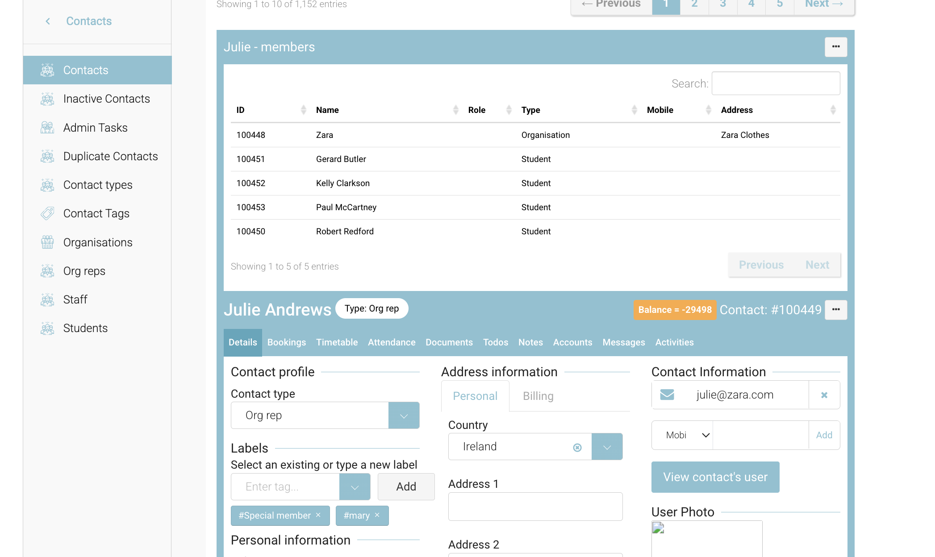Click the Contact Tags tag icon
The image size is (935, 557).
pos(47,214)
